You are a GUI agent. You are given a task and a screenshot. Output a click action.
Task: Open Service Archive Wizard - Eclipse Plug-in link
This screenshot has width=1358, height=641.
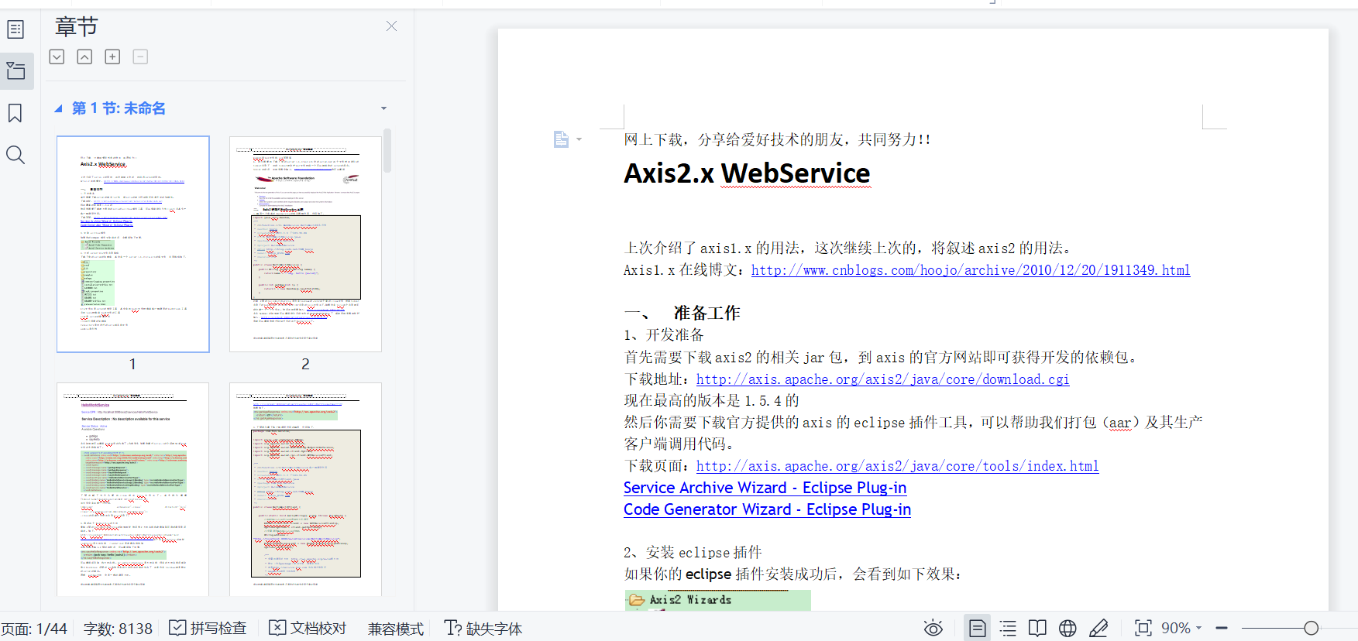(765, 488)
